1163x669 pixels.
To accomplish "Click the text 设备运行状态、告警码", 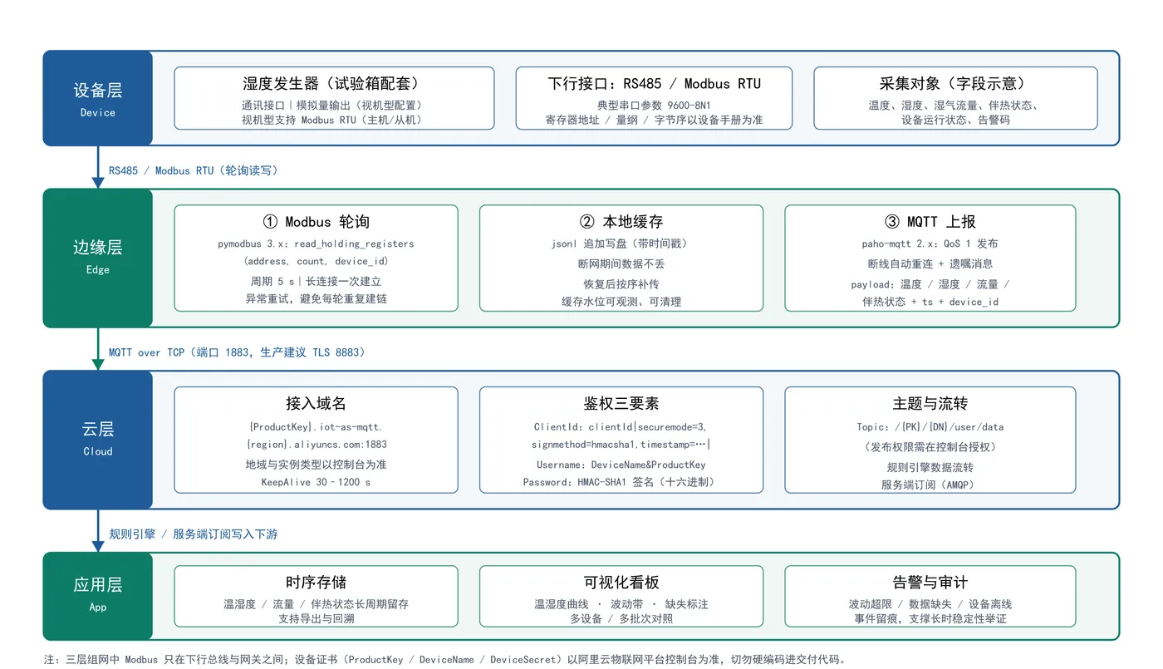I will click(x=955, y=120).
